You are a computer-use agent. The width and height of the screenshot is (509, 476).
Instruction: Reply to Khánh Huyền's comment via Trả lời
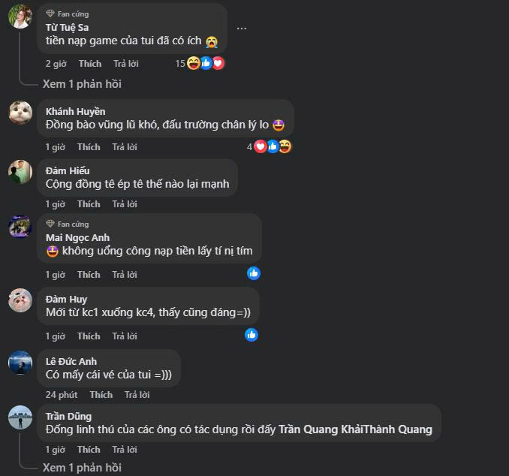pyautogui.click(x=125, y=146)
